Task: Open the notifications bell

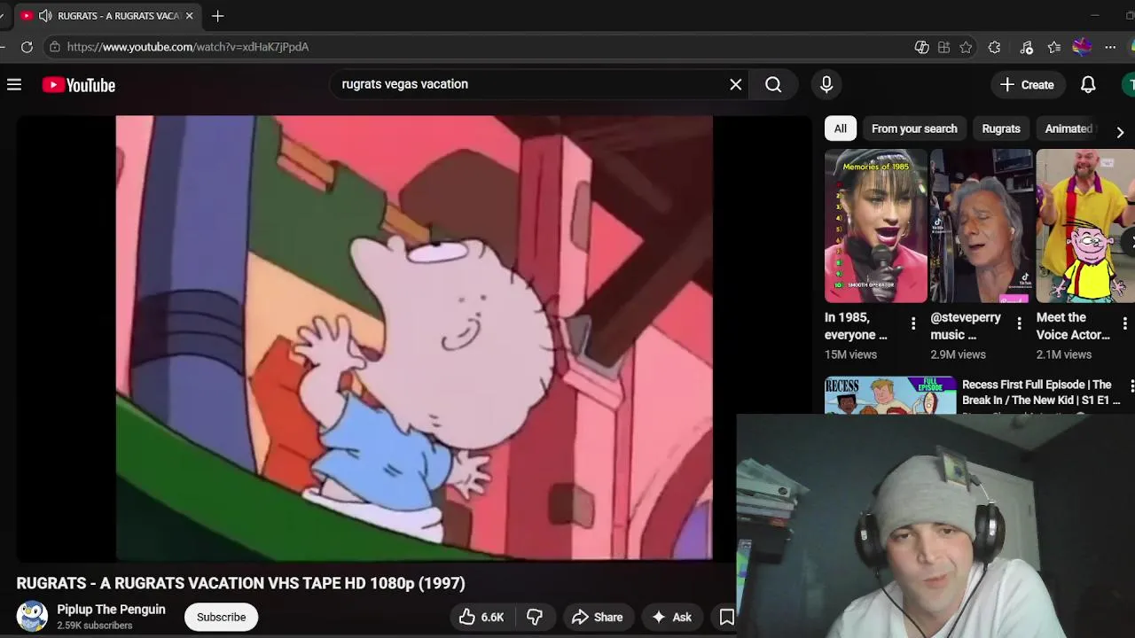Action: click(1088, 85)
